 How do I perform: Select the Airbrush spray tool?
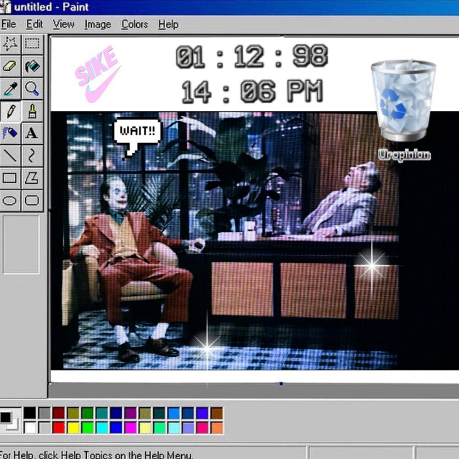(10, 133)
